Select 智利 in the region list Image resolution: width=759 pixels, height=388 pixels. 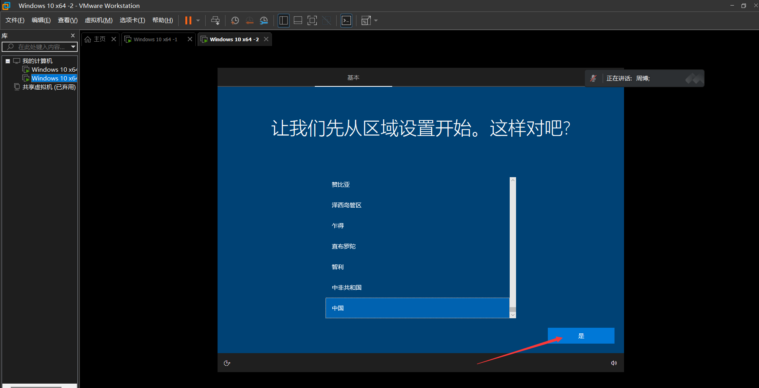coord(417,267)
